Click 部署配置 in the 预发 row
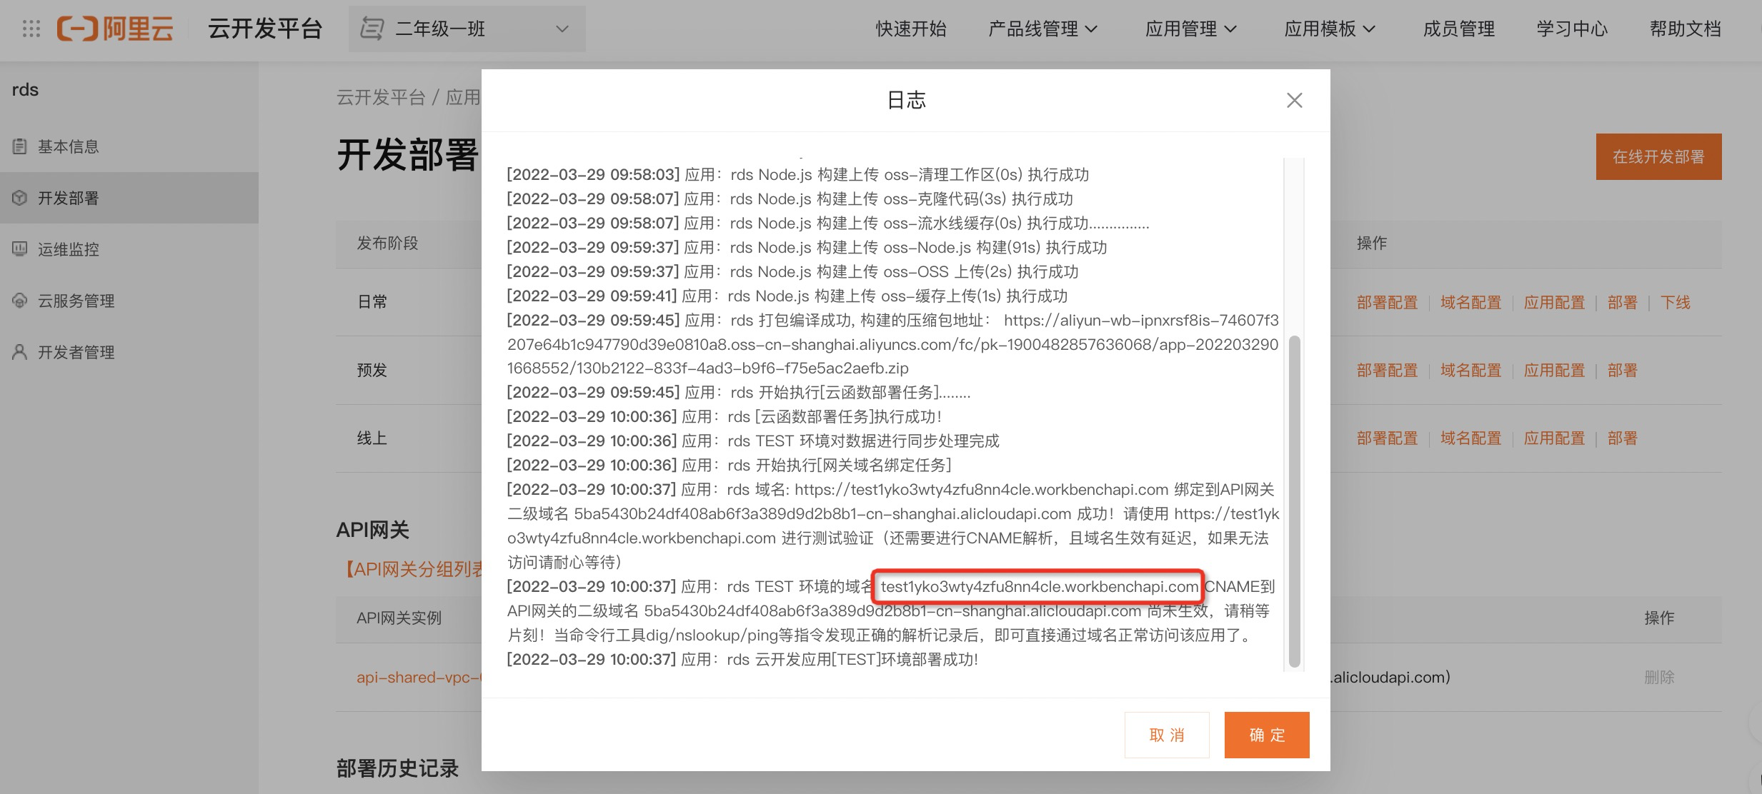The height and width of the screenshot is (794, 1762). [1387, 371]
